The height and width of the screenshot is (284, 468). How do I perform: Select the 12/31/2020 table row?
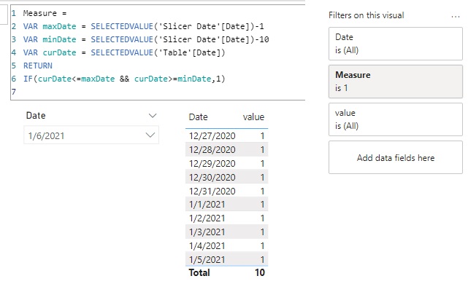[x=227, y=191]
